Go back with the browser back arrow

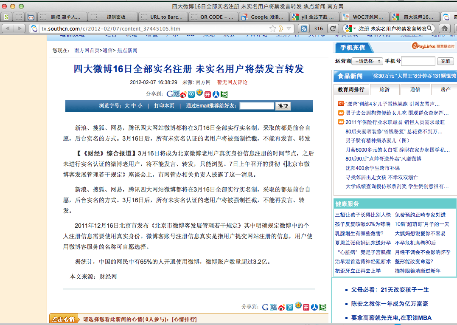coord(8,28)
